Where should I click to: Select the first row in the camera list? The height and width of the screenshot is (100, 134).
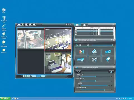click(94, 30)
